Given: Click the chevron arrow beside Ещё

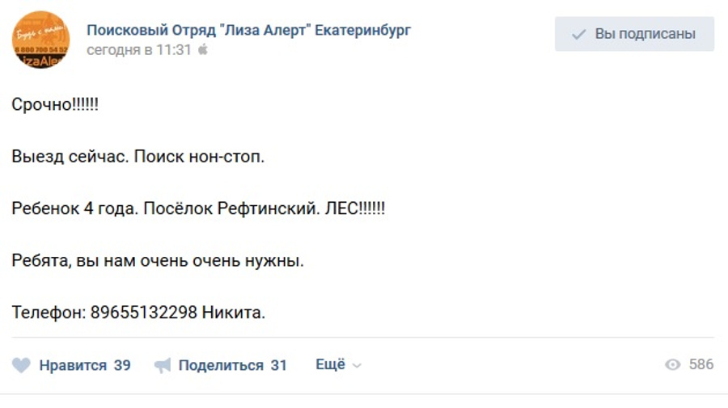Looking at the screenshot, I should pos(357,366).
